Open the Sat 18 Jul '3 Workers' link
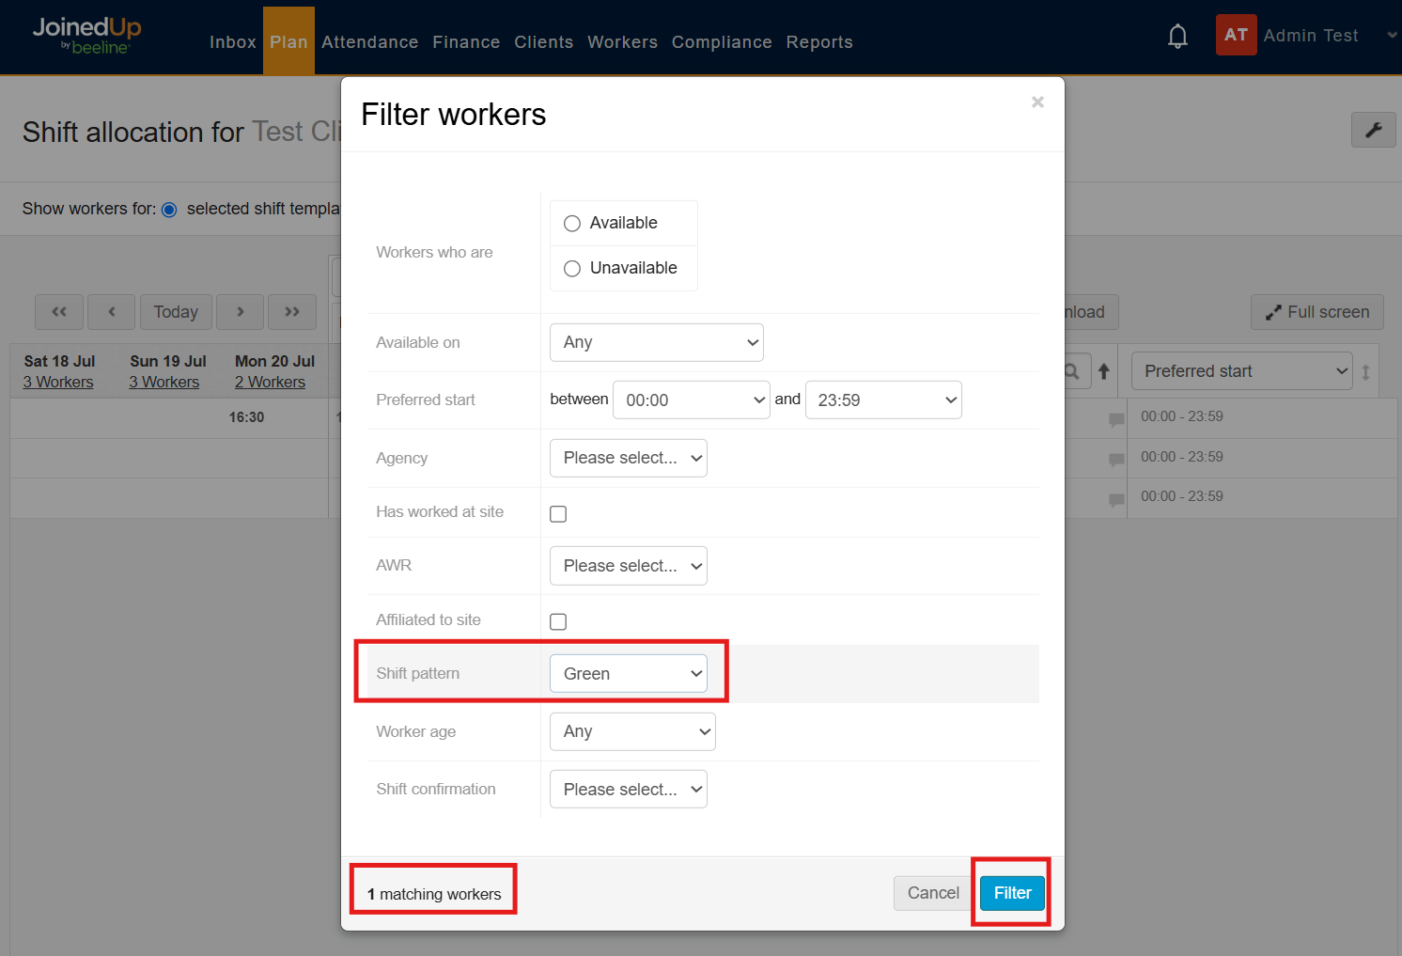1402x956 pixels. (58, 383)
